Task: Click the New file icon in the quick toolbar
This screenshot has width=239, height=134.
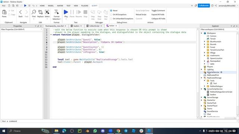Action: pos(9,6)
